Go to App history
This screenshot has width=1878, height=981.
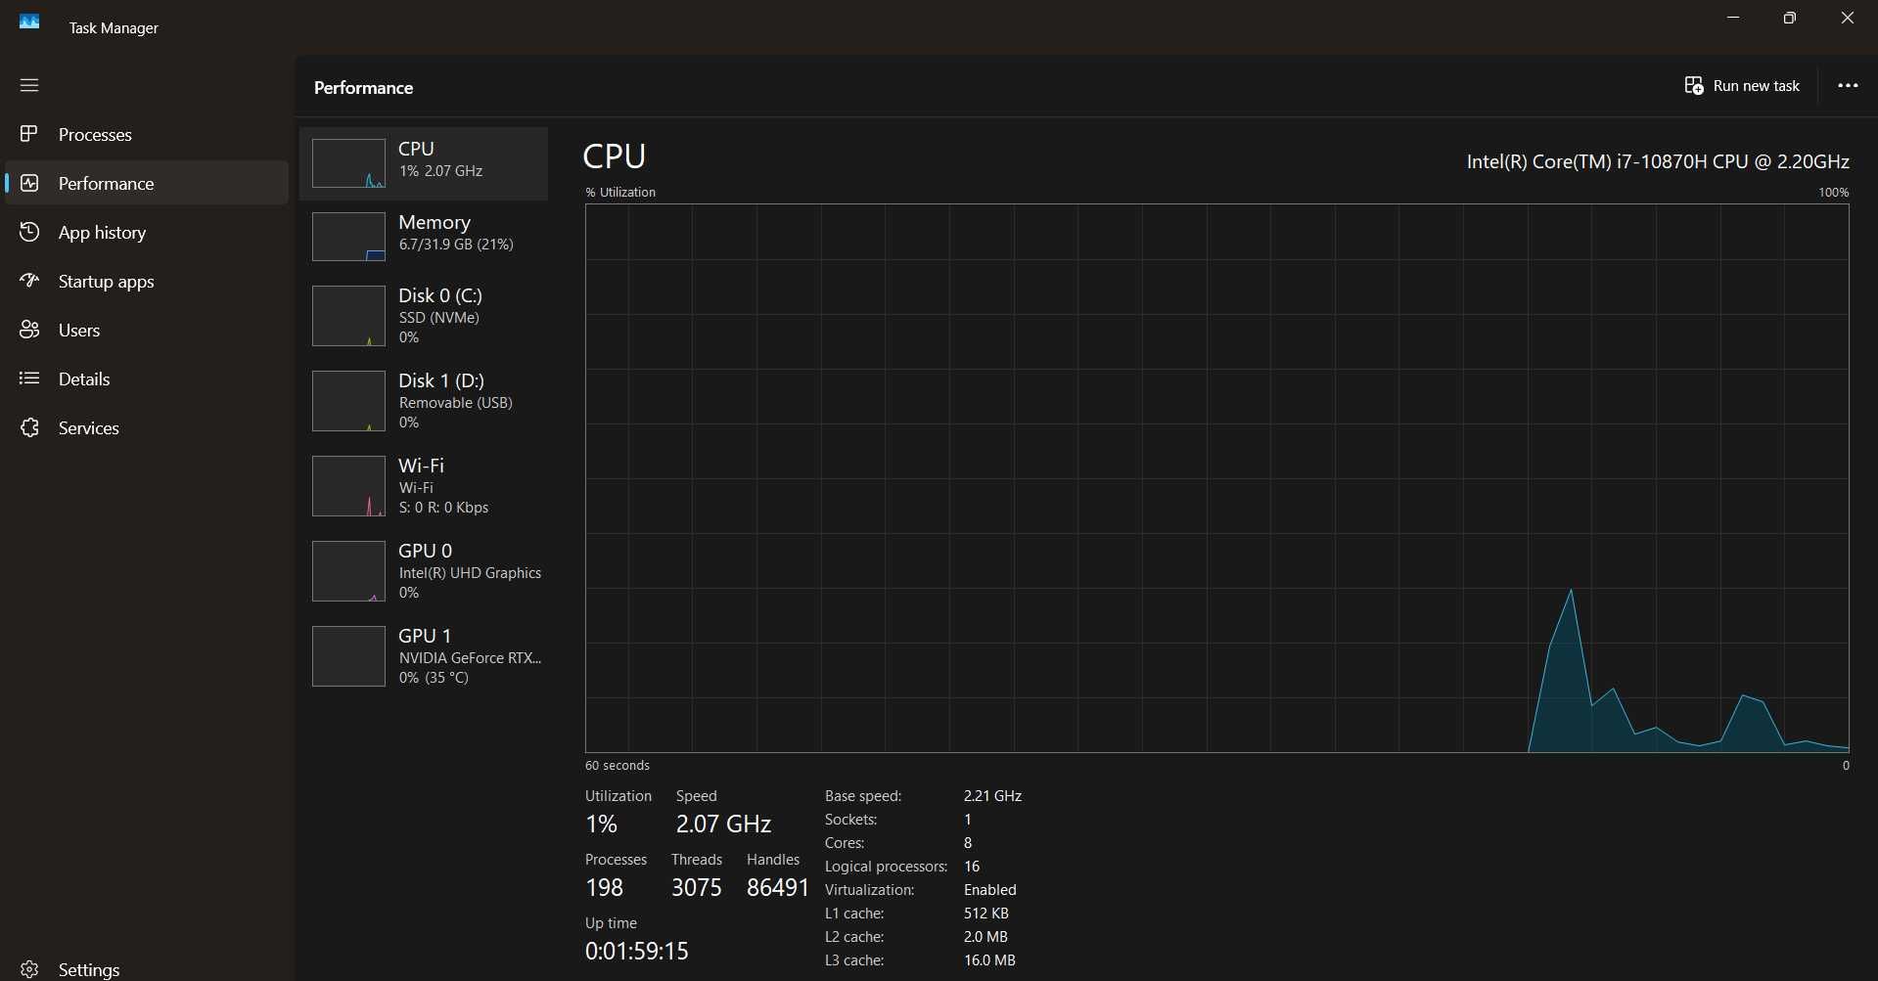[147, 232]
